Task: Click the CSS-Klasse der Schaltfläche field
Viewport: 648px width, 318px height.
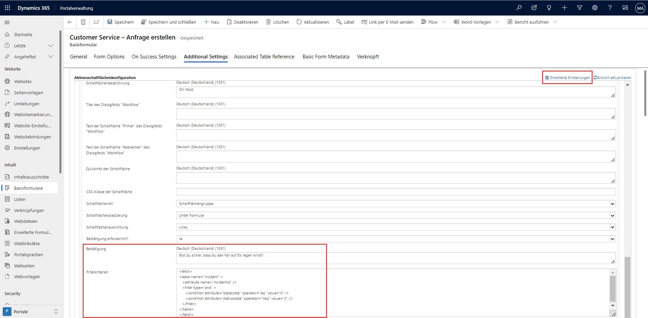Action: pos(396,192)
